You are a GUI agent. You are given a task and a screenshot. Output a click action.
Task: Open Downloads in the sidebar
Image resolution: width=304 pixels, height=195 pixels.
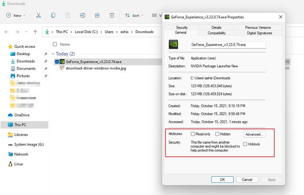click(x=23, y=61)
